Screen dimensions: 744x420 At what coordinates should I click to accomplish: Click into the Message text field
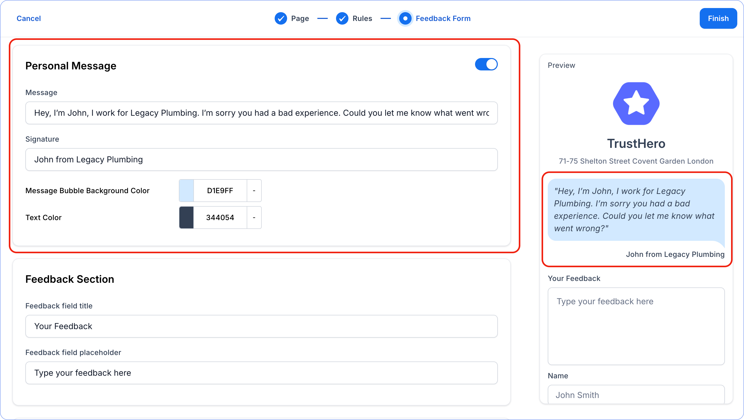[261, 113]
